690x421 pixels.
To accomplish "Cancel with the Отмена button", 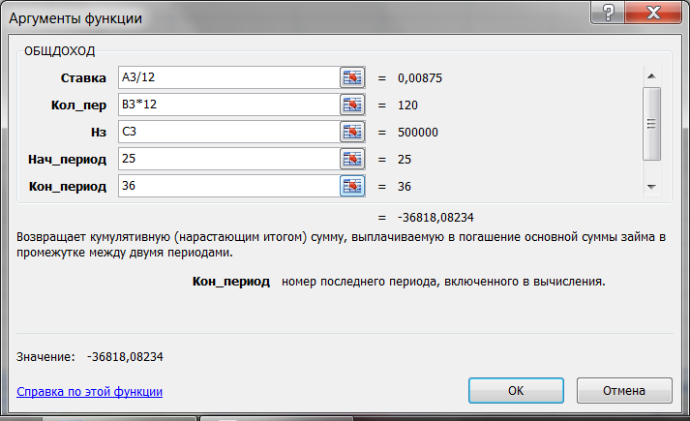I will click(624, 391).
